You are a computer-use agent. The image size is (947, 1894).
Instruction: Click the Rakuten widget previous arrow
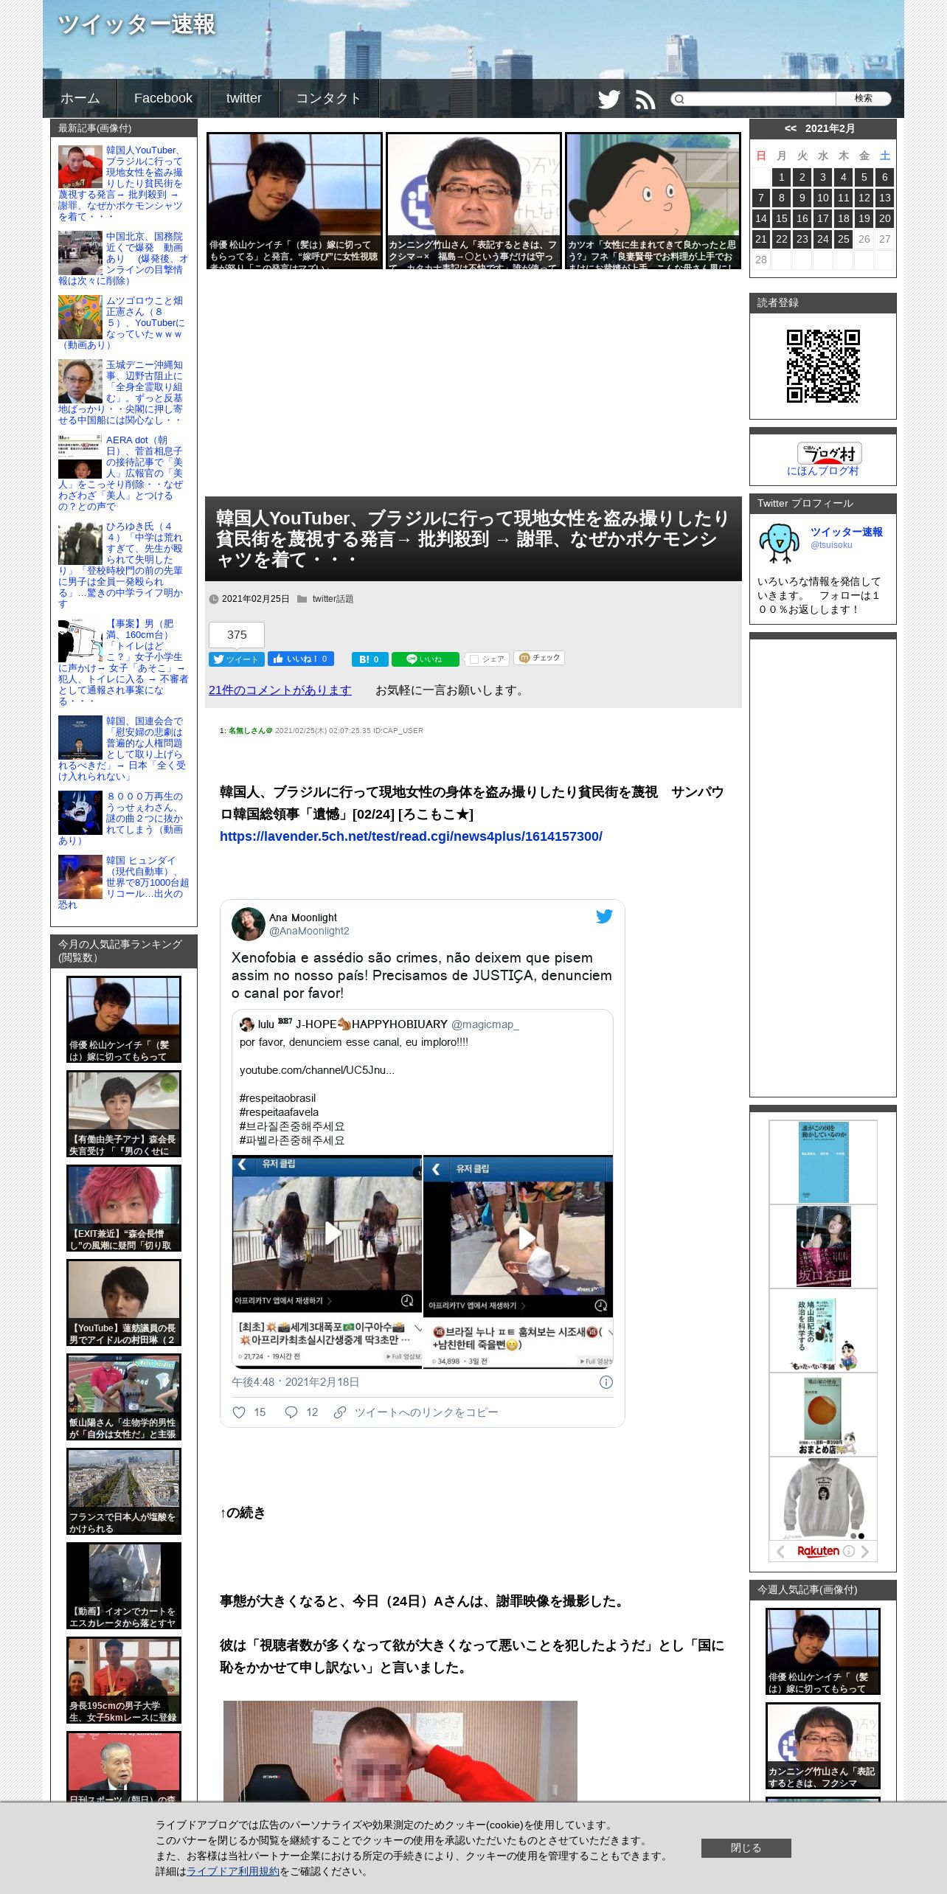pos(780,1552)
